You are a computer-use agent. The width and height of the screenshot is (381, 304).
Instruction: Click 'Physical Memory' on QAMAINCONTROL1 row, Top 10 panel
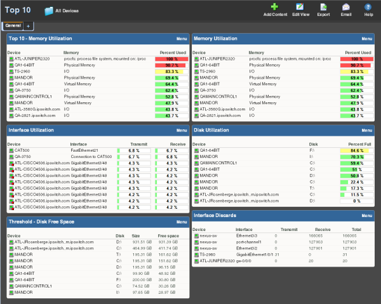tap(79, 96)
